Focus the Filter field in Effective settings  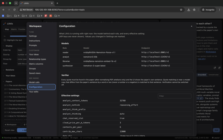[x=175, y=96]
